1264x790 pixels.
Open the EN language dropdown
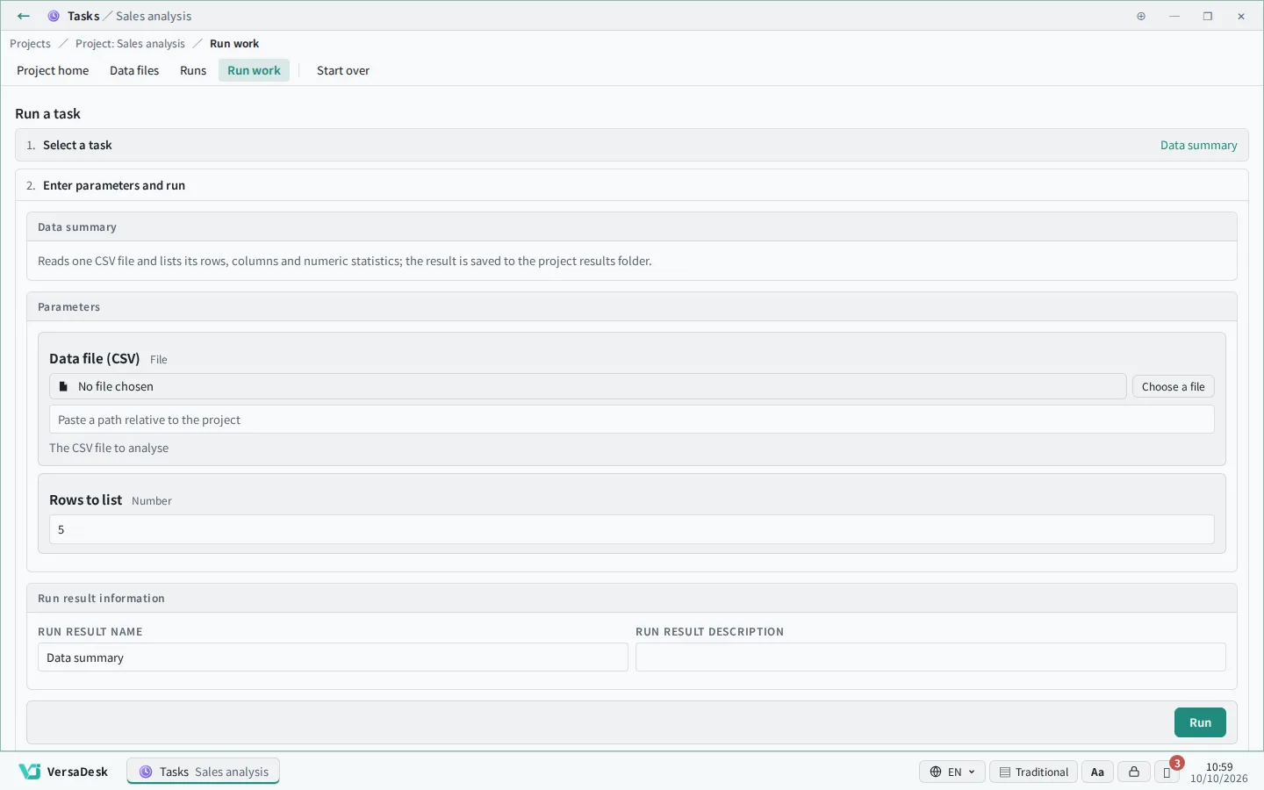coord(952,772)
